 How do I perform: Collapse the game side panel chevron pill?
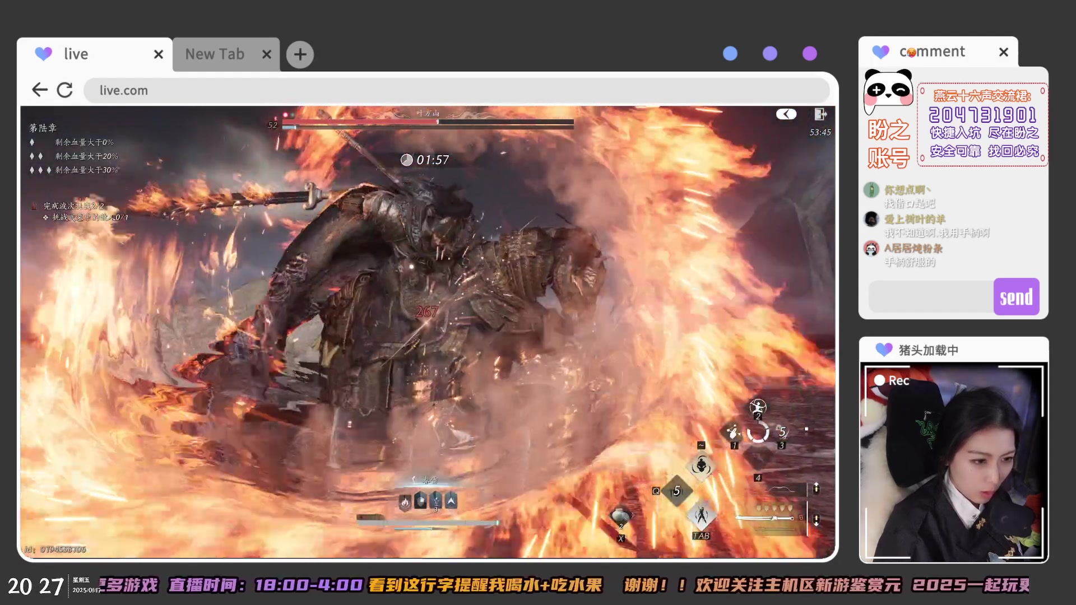coord(786,114)
